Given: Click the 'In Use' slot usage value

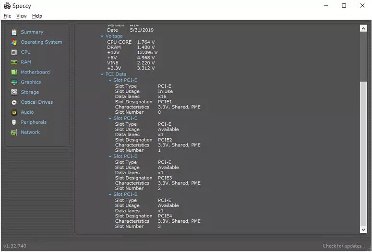Looking at the screenshot, I should click(x=165, y=91).
